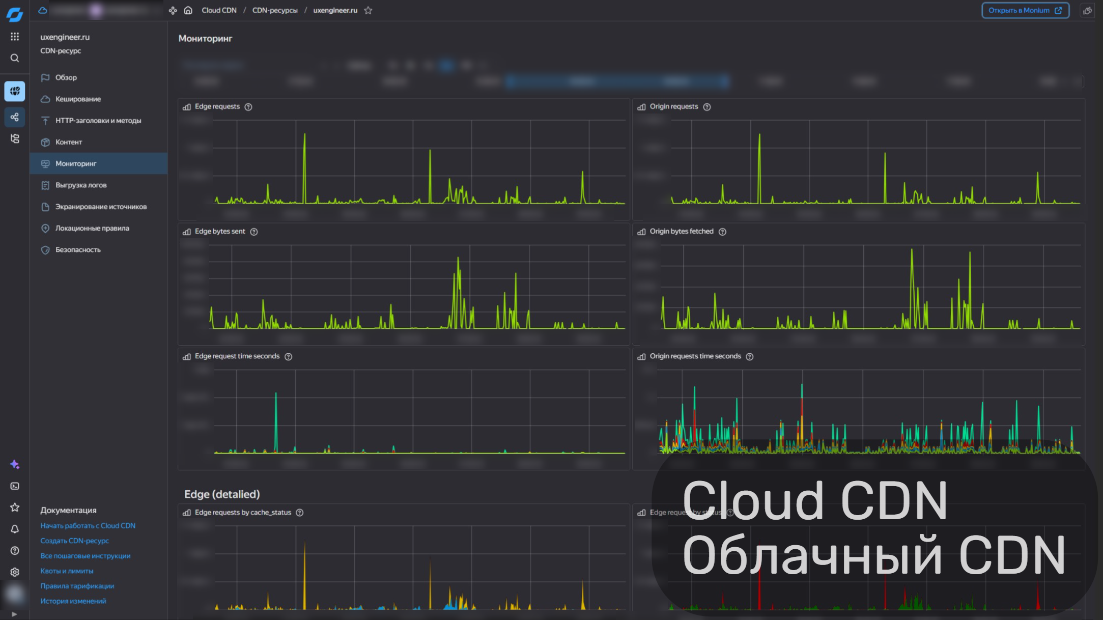Viewport: 1103px width, 620px height.
Task: Open Cloud CDN breadcrumb
Action: point(219,10)
